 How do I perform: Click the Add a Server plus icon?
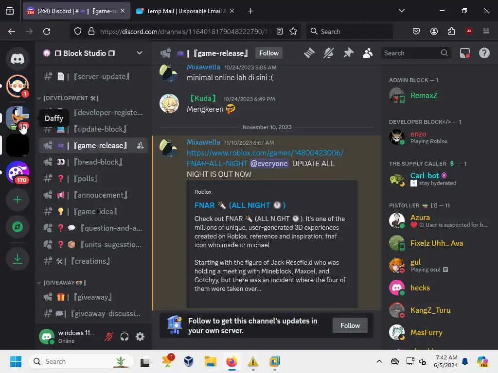point(18,200)
